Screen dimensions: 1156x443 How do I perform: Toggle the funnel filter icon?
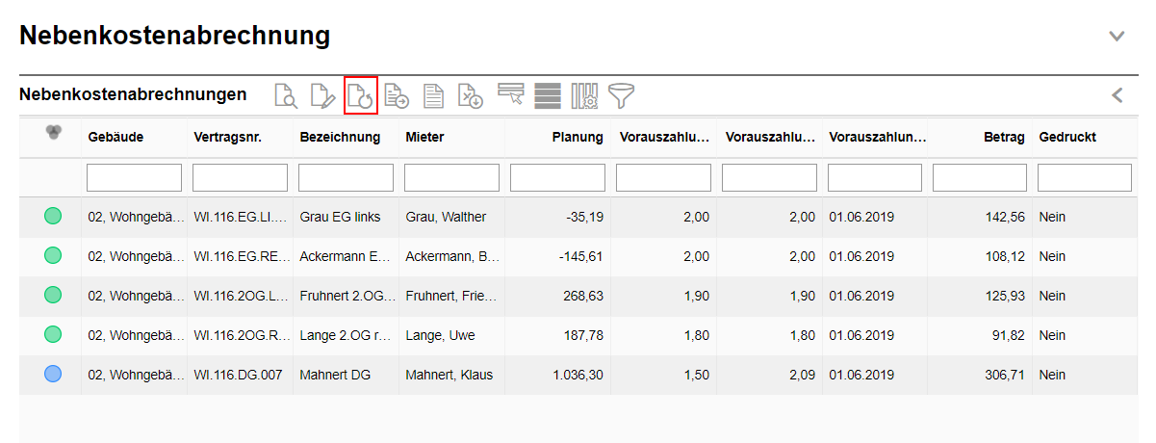point(622,95)
